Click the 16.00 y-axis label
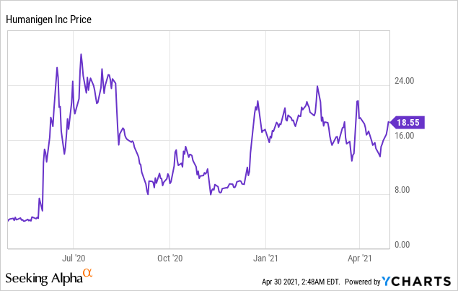The image size is (458, 291). click(408, 136)
